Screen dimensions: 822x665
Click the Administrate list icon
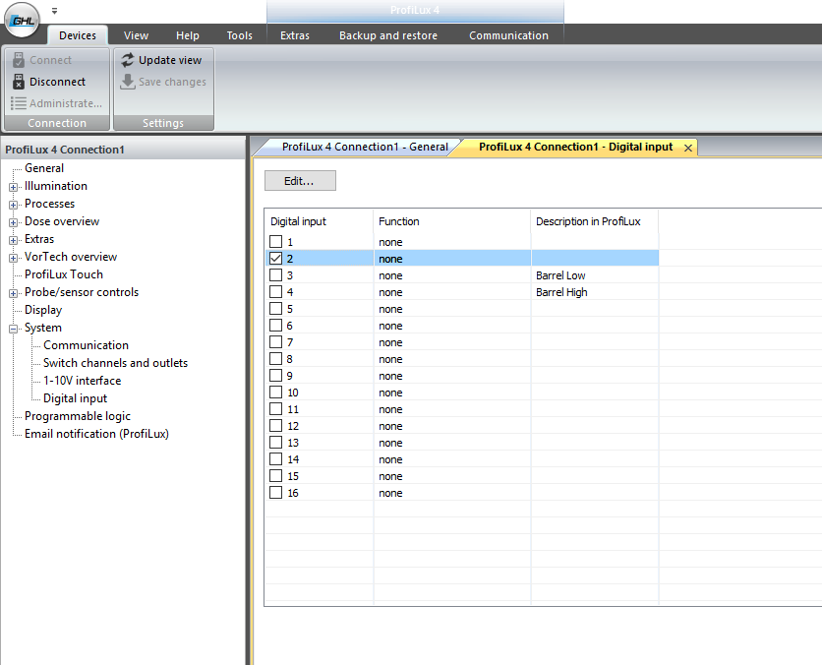pos(19,103)
